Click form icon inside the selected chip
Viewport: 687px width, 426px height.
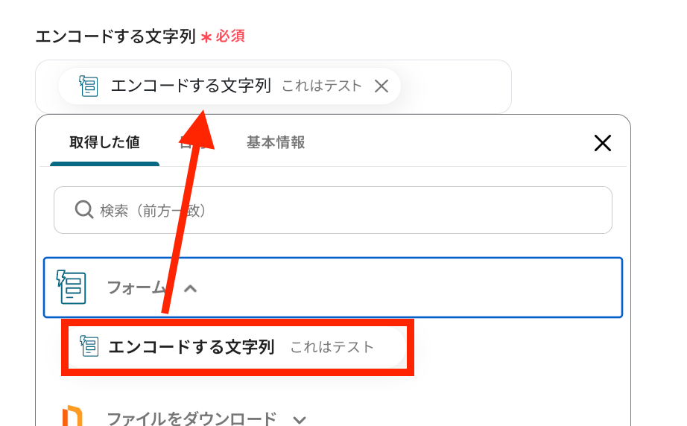[x=89, y=86]
